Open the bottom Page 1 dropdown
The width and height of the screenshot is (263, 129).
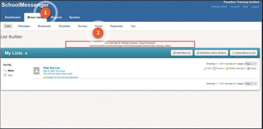pos(250,84)
